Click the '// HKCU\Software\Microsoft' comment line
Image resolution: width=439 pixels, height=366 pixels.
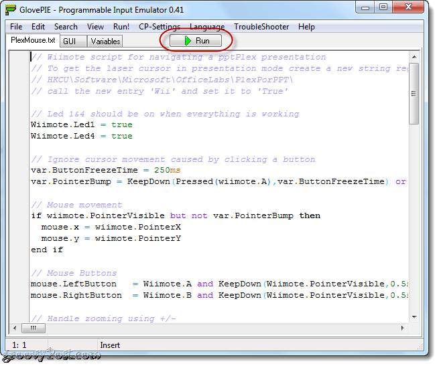(x=162, y=80)
